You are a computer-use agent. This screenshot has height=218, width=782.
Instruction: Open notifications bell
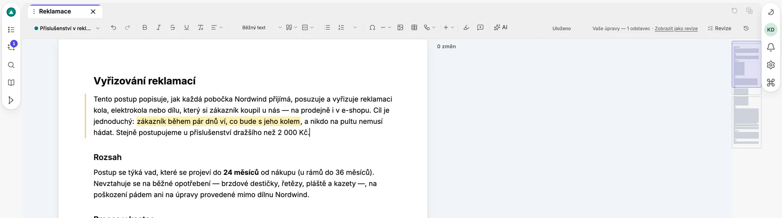coord(771,47)
